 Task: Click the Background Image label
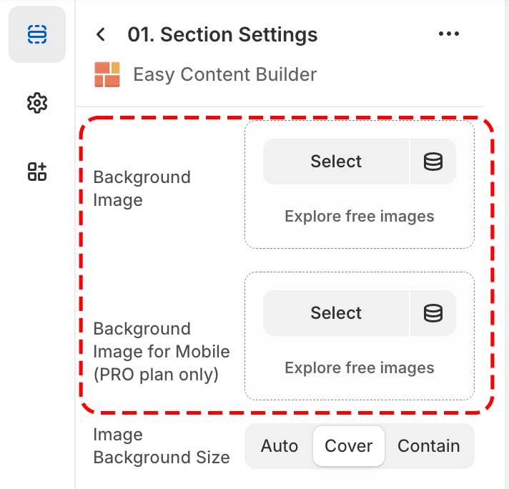142,189
